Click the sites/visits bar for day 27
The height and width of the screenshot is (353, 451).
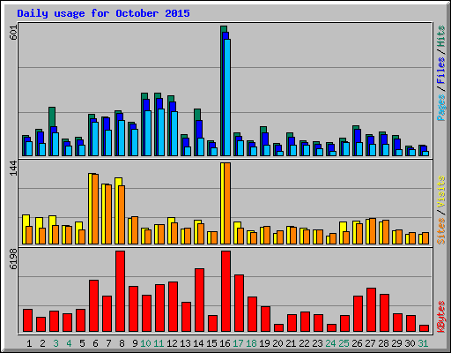(x=371, y=231)
